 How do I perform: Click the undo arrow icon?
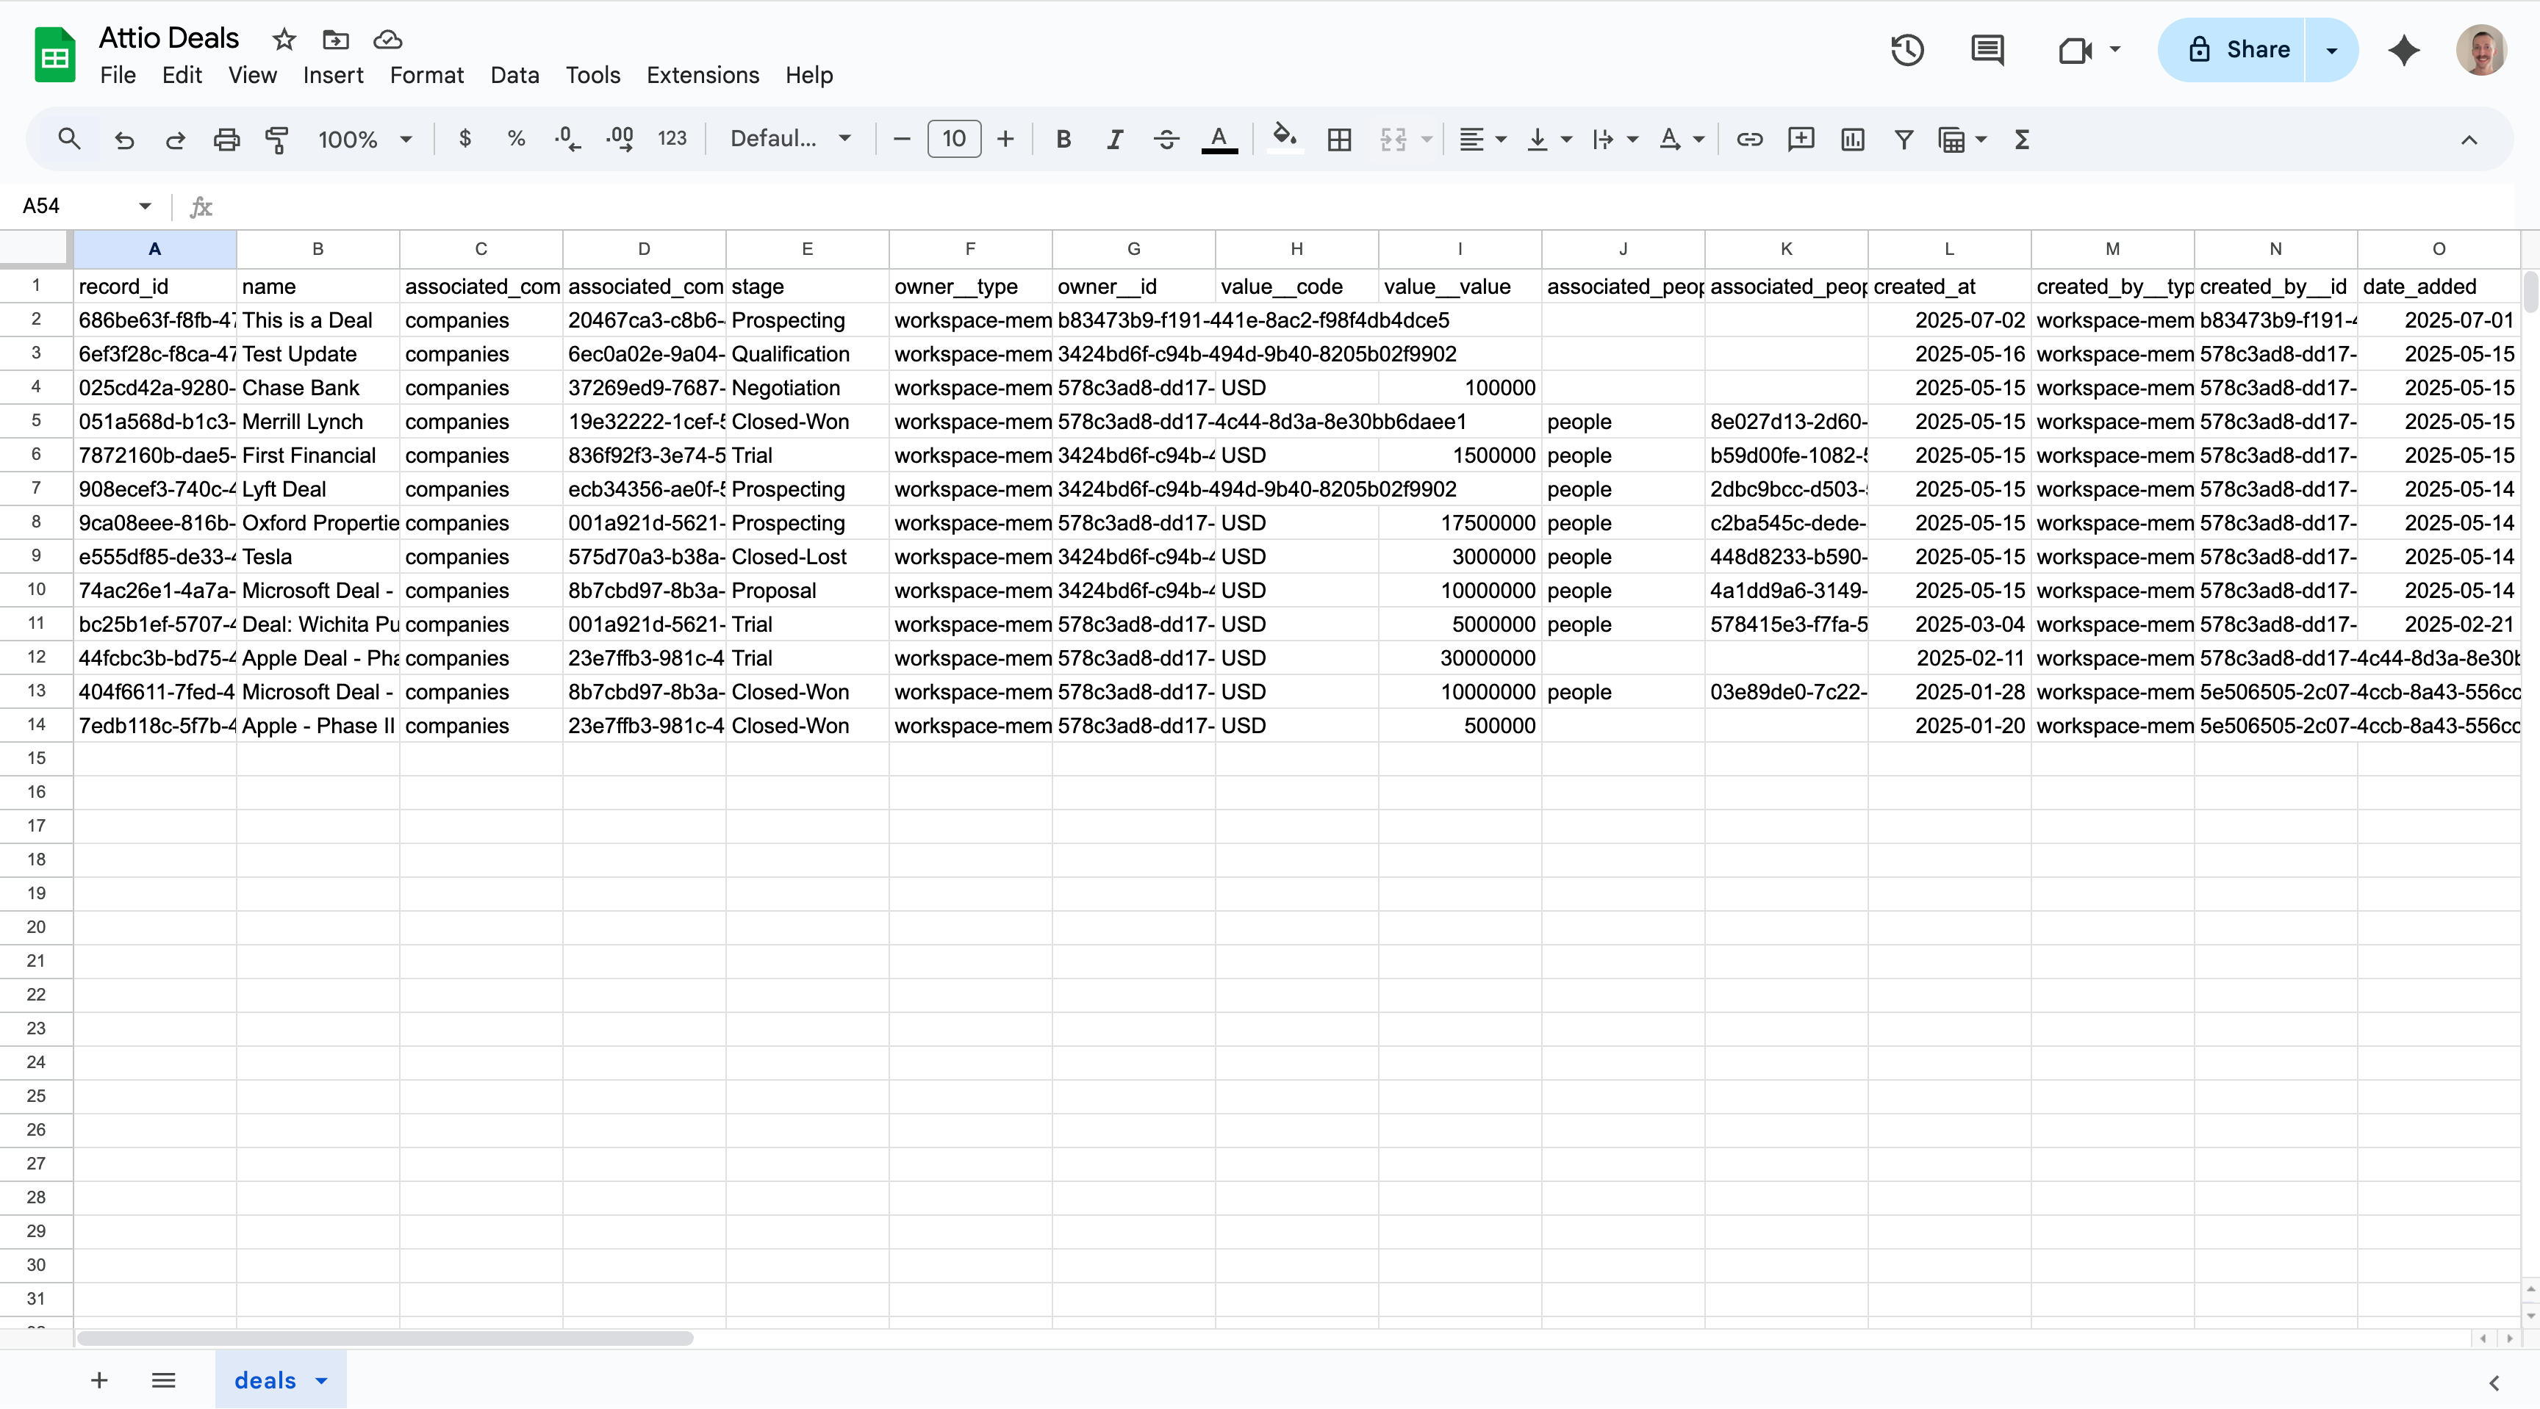coord(124,139)
